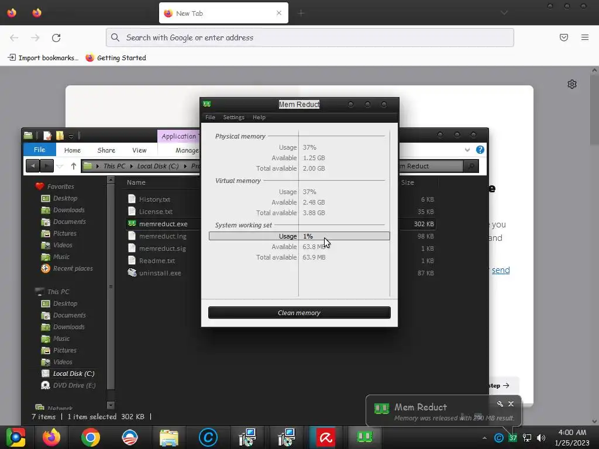The image size is (599, 449).
Task: Expand the Explorer ribbon chevron
Action: pyautogui.click(x=467, y=150)
